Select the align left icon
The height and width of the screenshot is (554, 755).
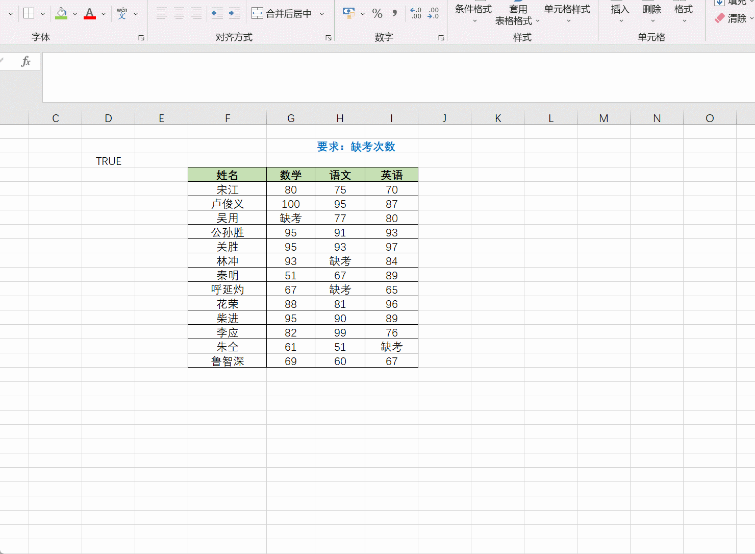point(161,14)
